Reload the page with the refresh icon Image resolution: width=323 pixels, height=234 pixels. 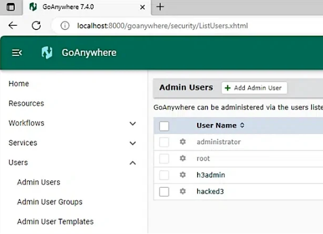[36, 25]
